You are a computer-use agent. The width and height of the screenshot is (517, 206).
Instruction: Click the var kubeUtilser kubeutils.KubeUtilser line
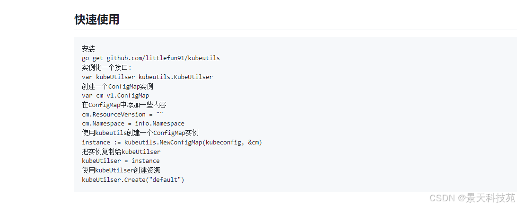148,77
